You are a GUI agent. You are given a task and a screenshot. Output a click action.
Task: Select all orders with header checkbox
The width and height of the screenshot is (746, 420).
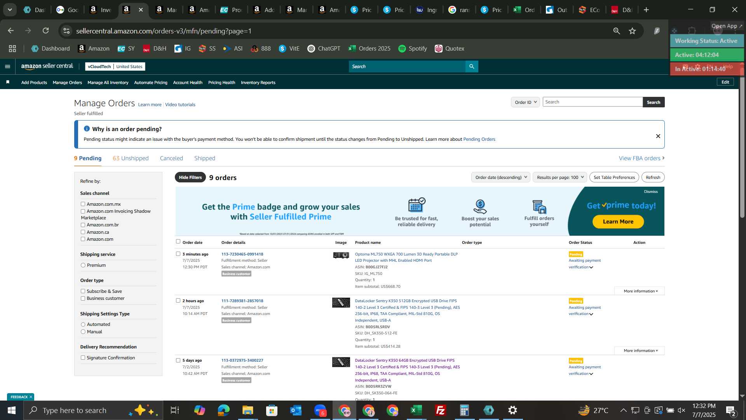[x=178, y=241]
